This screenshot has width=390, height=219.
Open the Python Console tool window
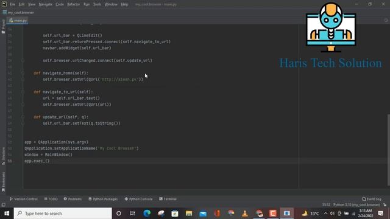tap(138, 199)
